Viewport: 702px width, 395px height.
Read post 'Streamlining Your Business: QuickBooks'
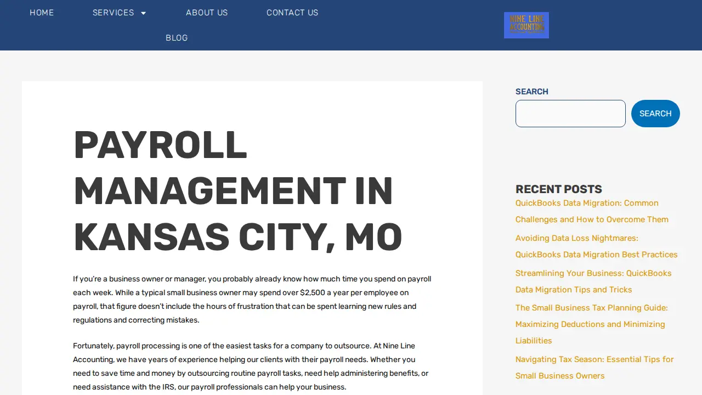593,281
